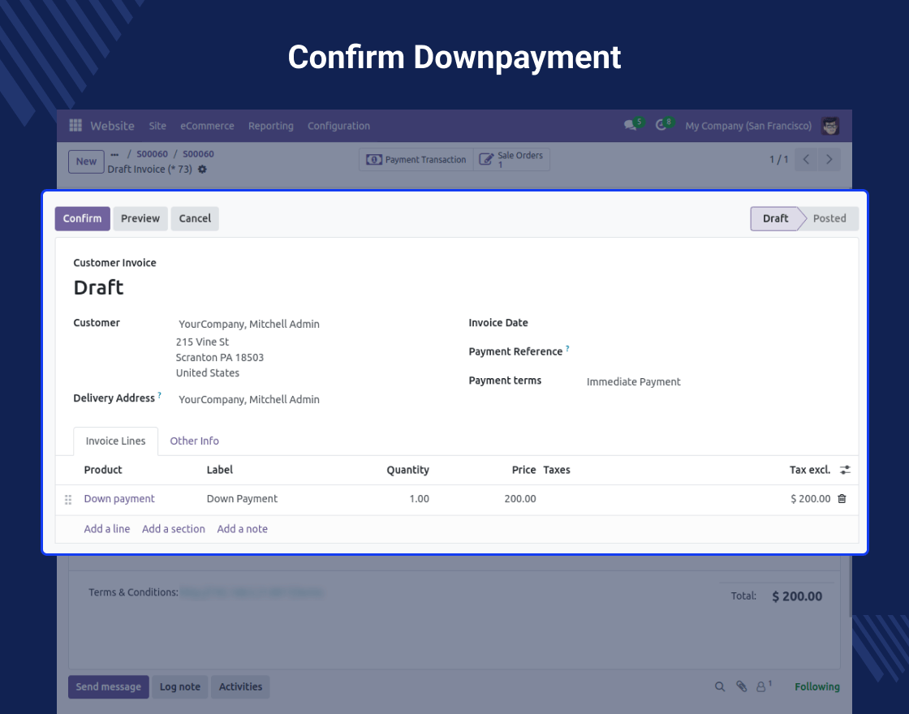
Task: Click the quantity 1.00 cell
Action: pyautogui.click(x=419, y=499)
